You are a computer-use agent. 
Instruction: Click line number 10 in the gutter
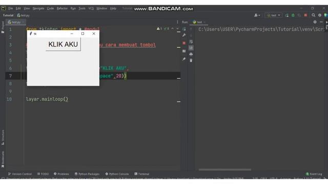tap(9, 99)
